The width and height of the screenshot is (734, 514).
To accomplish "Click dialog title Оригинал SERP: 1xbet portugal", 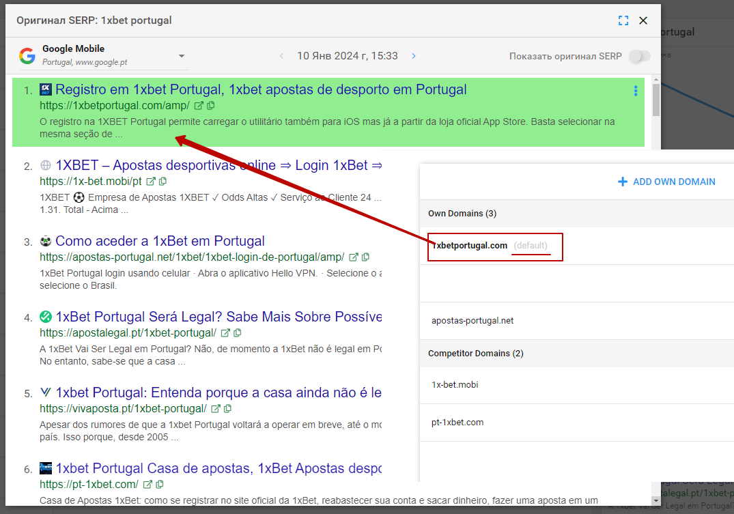I will [94, 20].
